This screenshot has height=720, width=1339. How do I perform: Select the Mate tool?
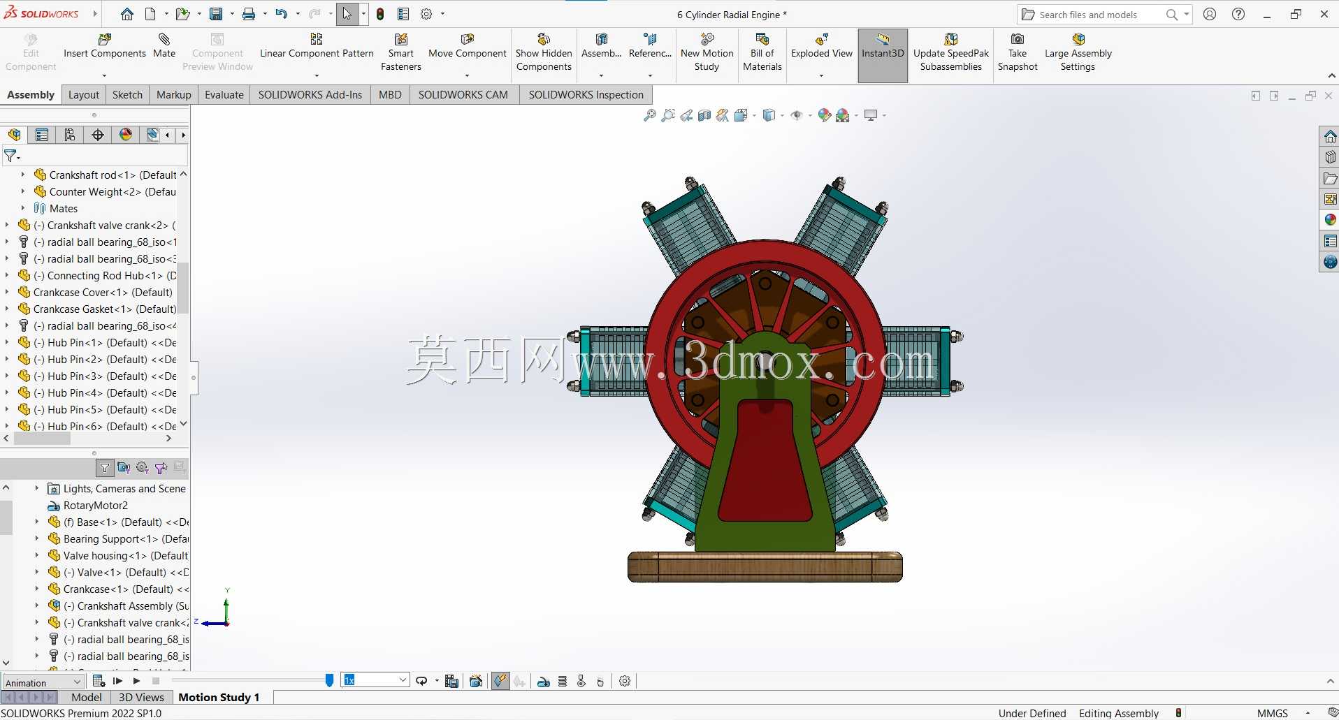(164, 46)
